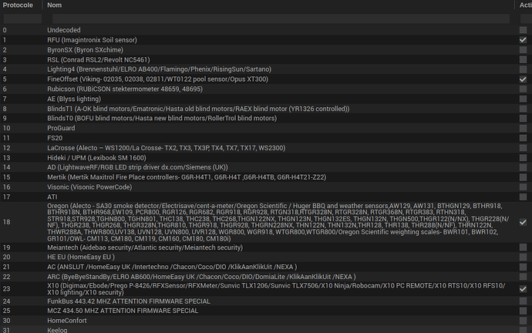Tick the Visonic PowerCode checkbox
532x333 pixels.
(x=523, y=187)
